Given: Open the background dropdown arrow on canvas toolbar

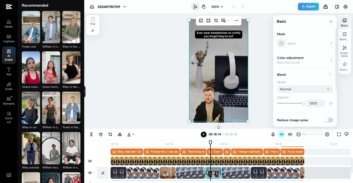Looking at the screenshot, I should point(228,21).
